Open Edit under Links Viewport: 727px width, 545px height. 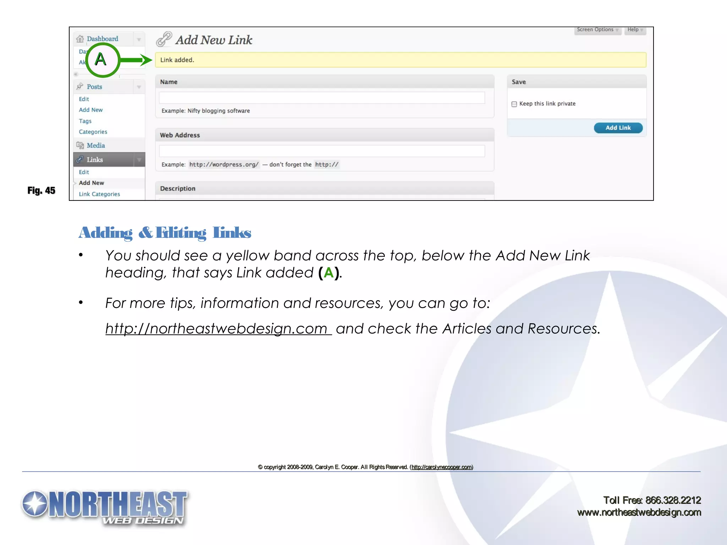(x=84, y=172)
